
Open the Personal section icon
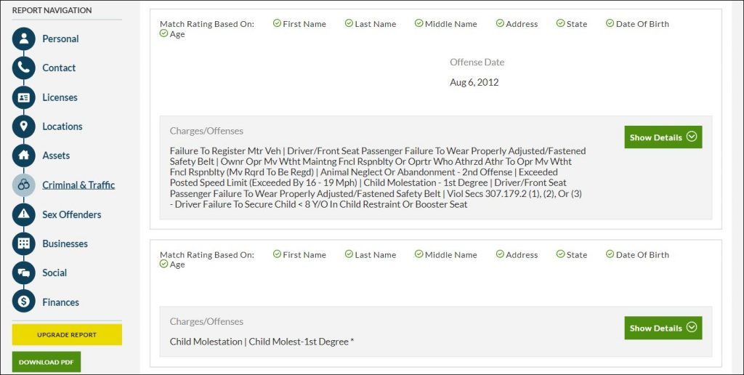coord(24,39)
